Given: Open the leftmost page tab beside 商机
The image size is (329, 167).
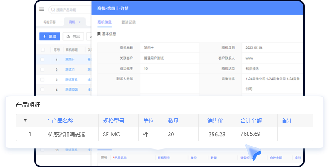Looking at the screenshot, I should tap(49, 22).
